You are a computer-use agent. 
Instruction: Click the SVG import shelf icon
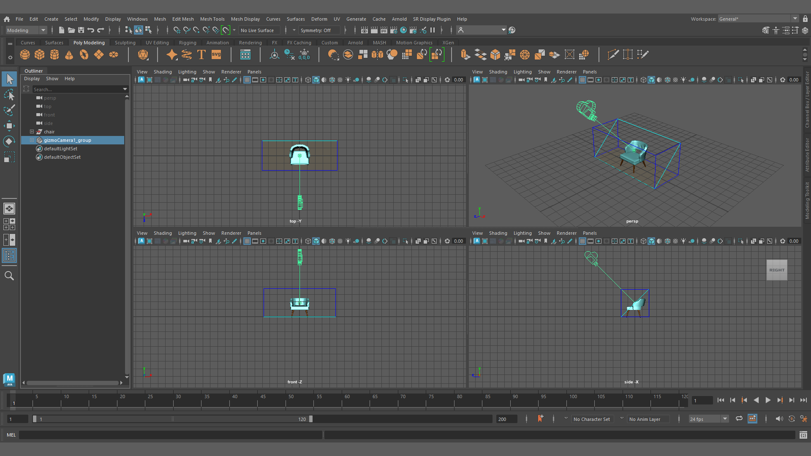[216, 54]
